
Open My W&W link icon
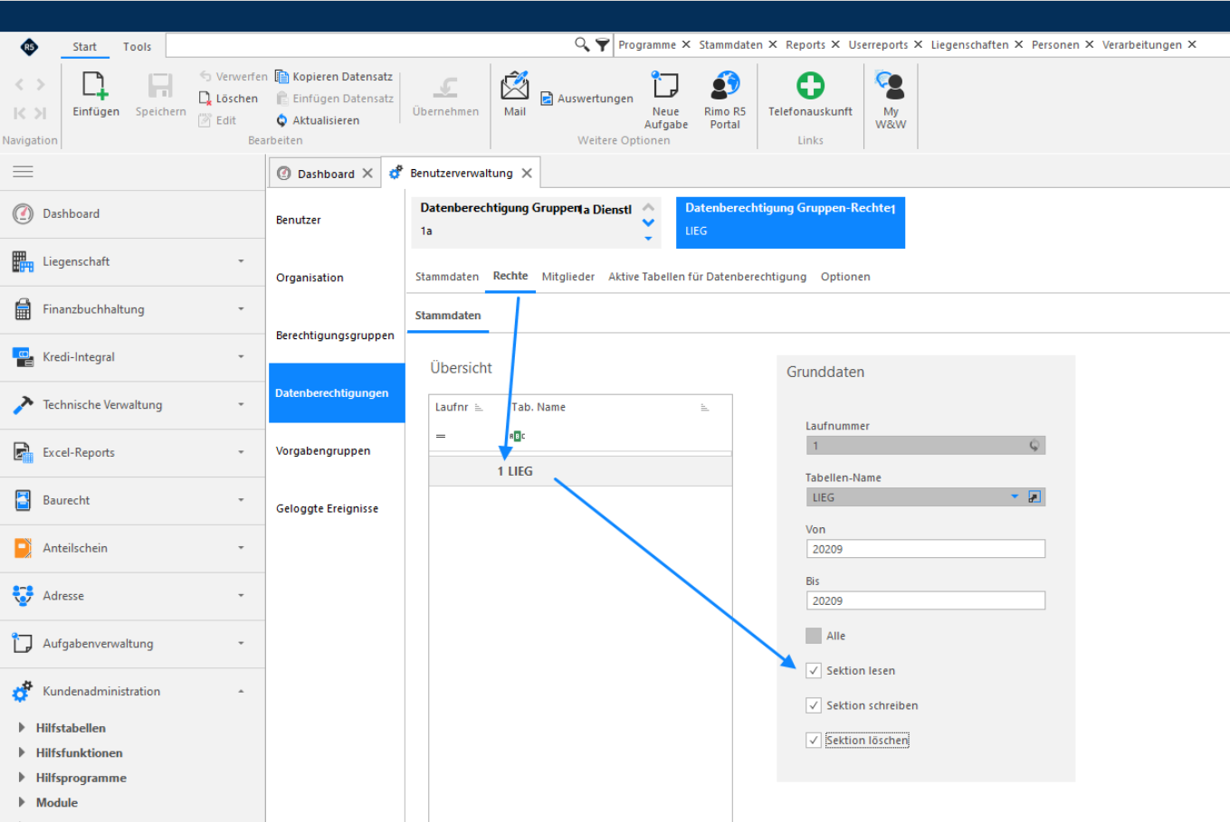click(x=891, y=85)
